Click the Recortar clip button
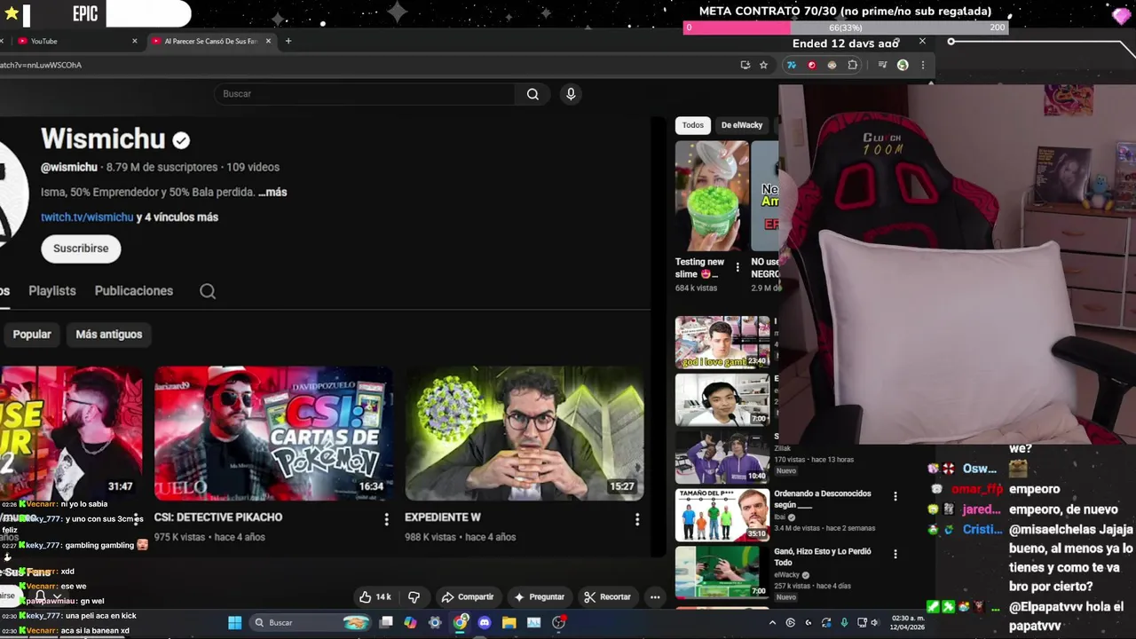The image size is (1136, 639). (x=607, y=597)
